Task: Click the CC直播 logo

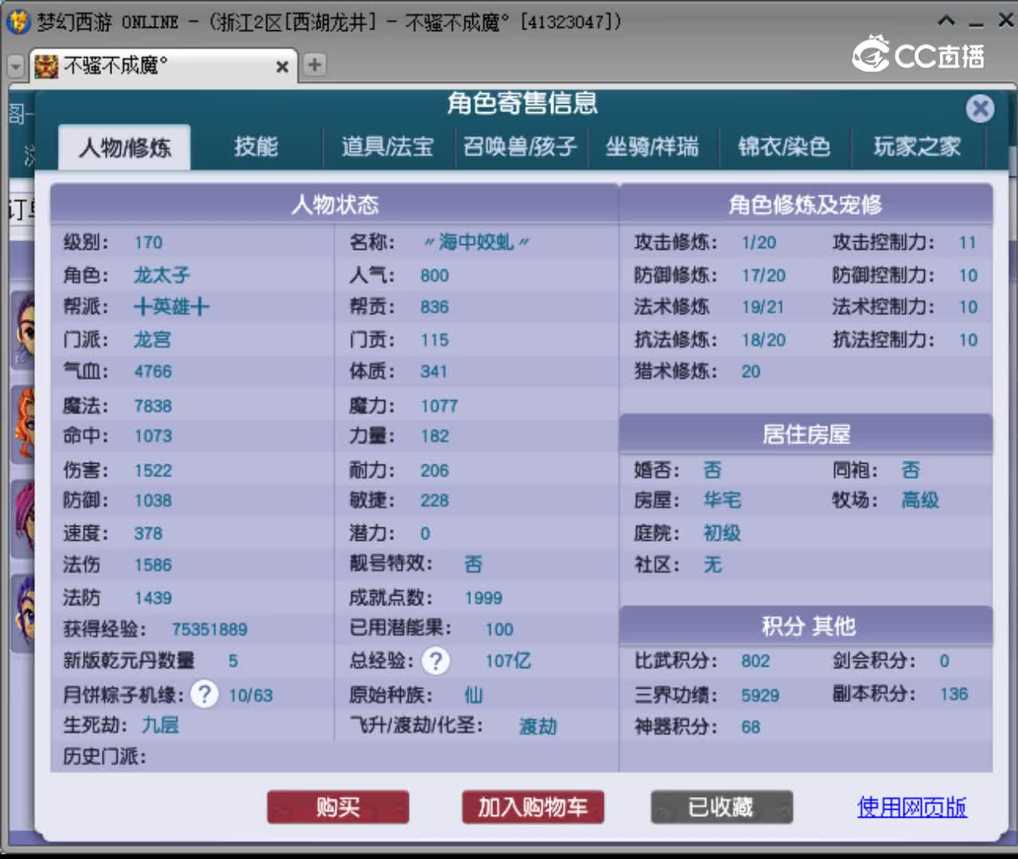Action: pyautogui.click(x=919, y=56)
